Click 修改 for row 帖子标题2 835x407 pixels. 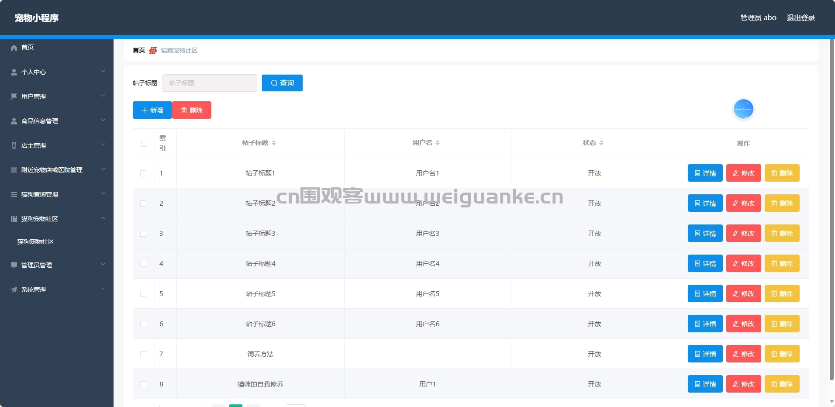tap(744, 203)
